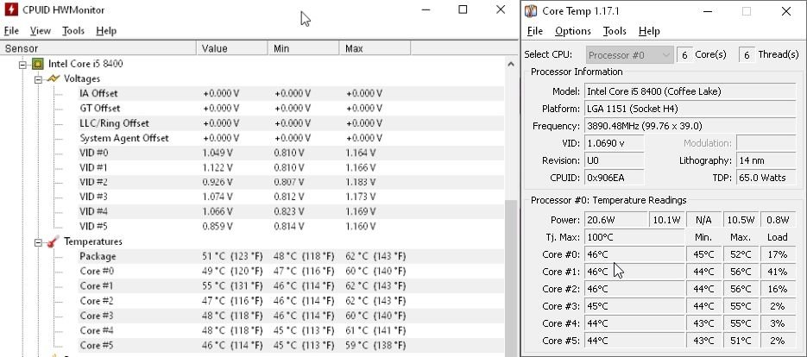
Task: Click the Platform LGA 1151 field
Action: coord(690,109)
